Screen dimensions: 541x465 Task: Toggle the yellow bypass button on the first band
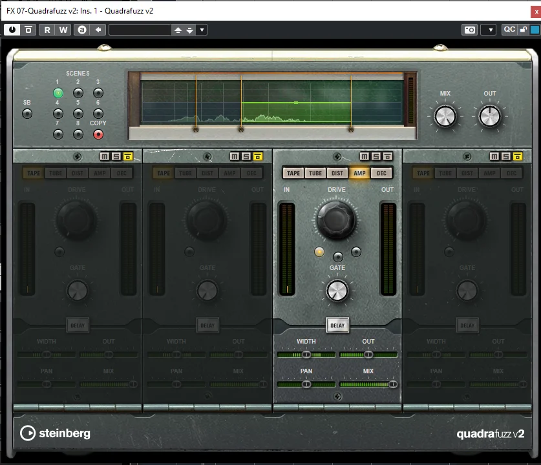coord(128,156)
